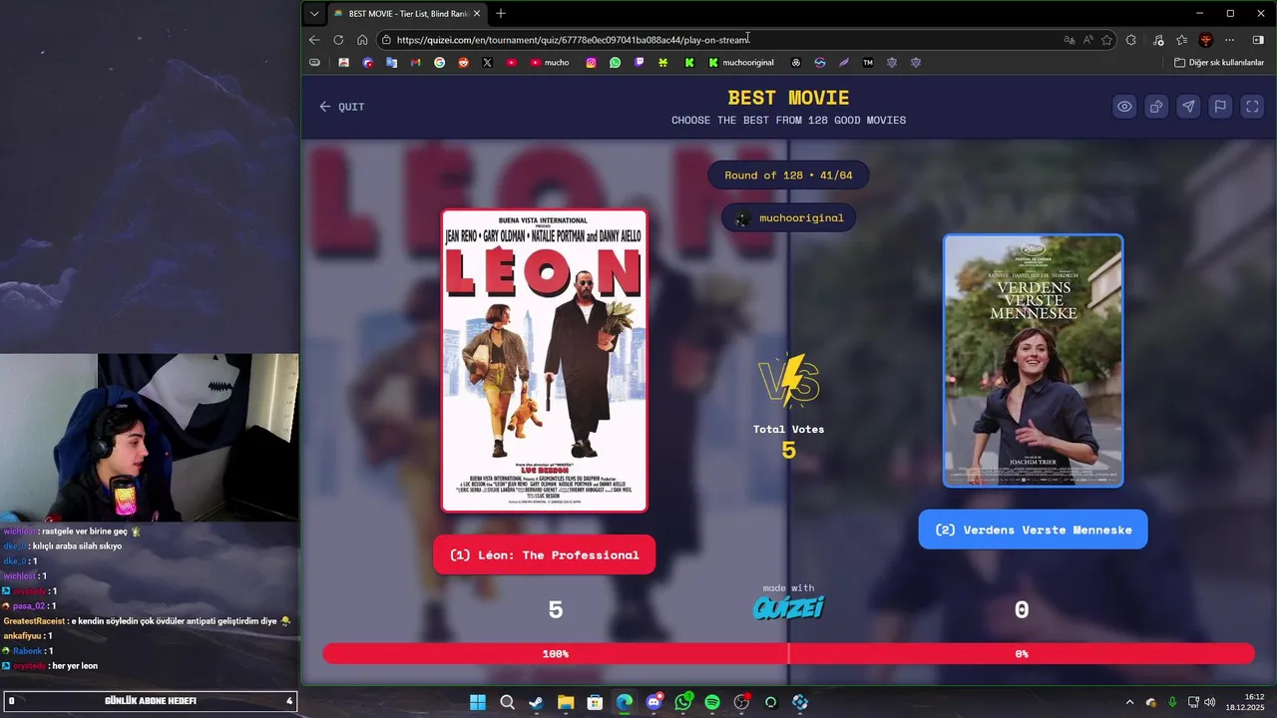Open the X (Twitter) bookmark

488,63
